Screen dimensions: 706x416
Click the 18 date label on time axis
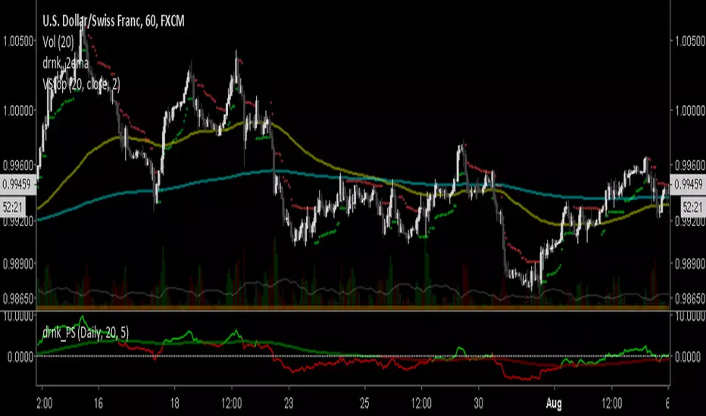pyautogui.click(x=174, y=403)
